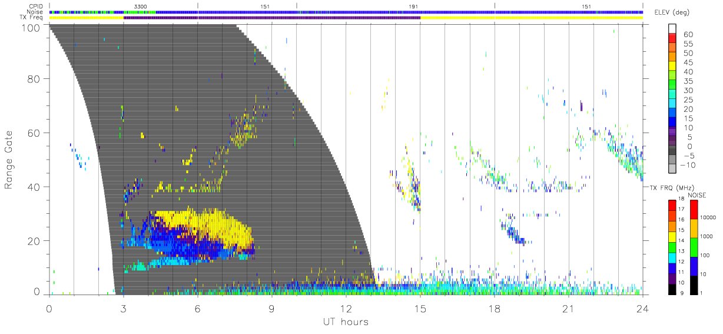Click the '20' tick on Range Gate axis
The width and height of the screenshot is (723, 334).
[34, 241]
